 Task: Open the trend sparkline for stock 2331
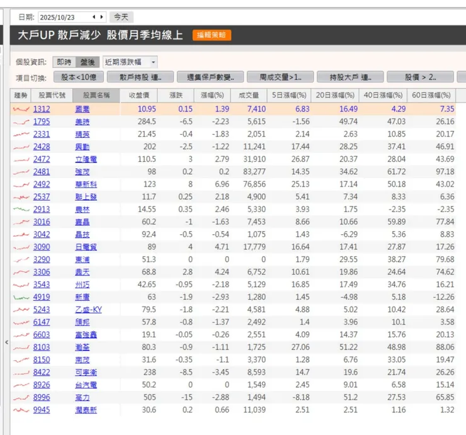tap(21, 134)
